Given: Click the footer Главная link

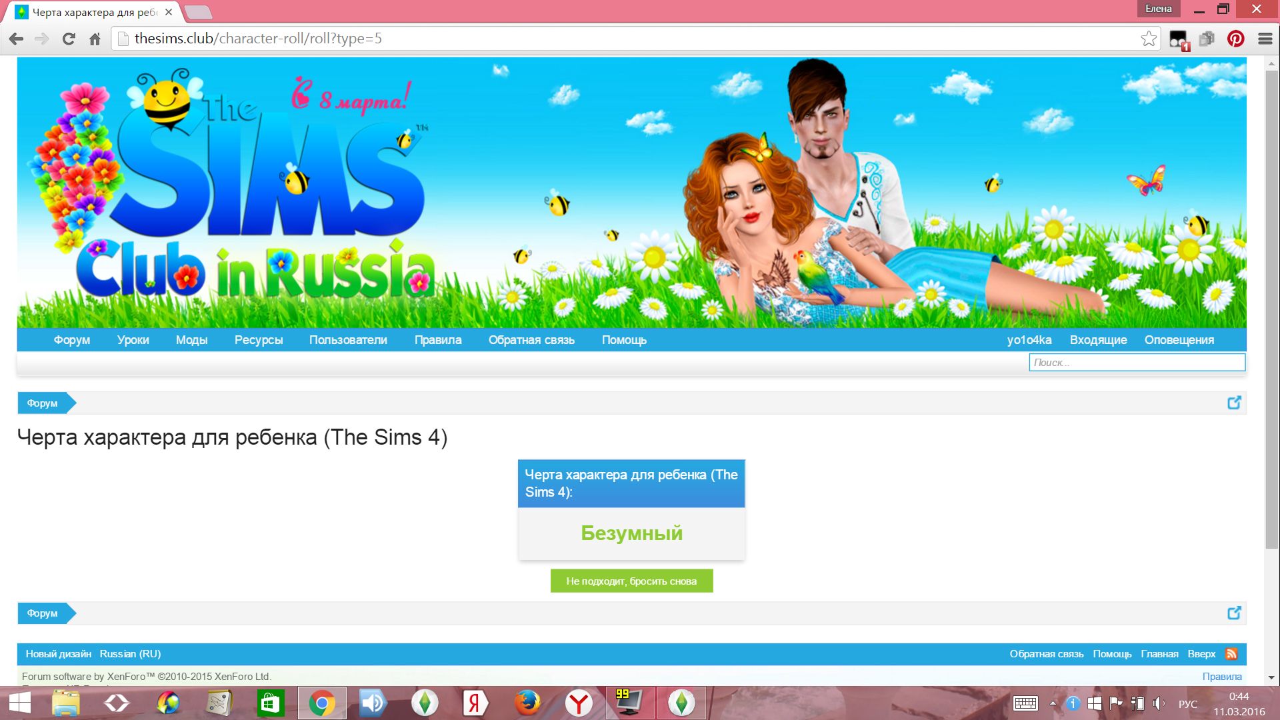Looking at the screenshot, I should coord(1159,654).
